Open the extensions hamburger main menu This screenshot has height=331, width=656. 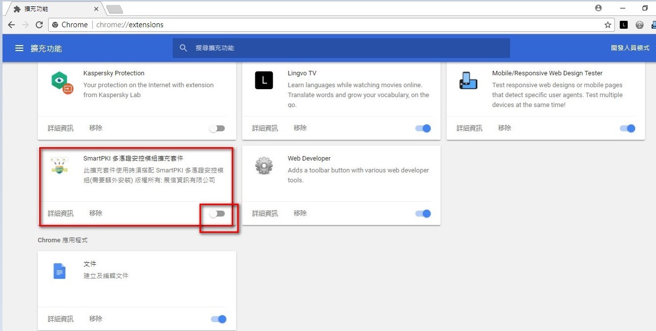[x=19, y=48]
